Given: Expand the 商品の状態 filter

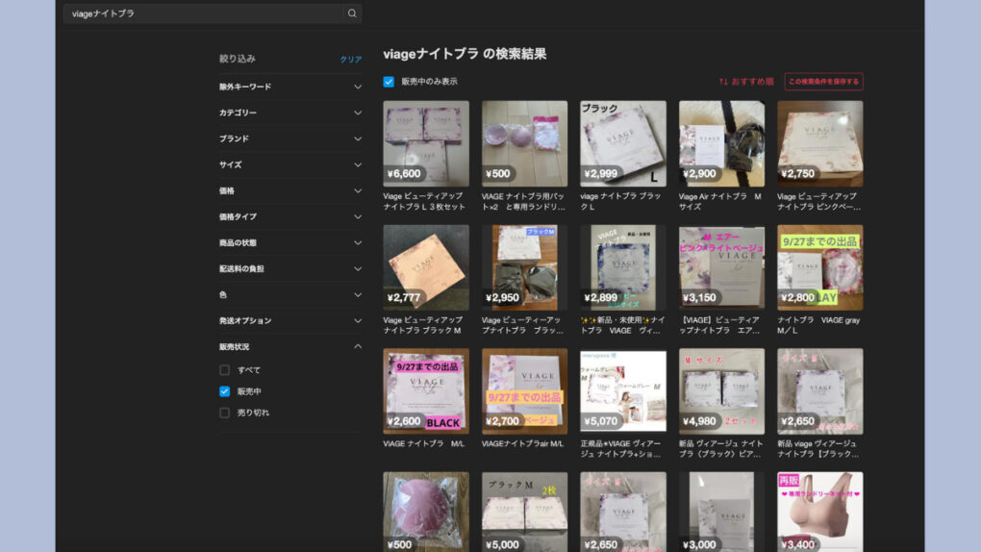Looking at the screenshot, I should pos(290,243).
